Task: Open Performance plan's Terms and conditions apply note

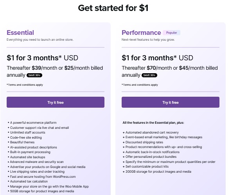Action: (140, 85)
